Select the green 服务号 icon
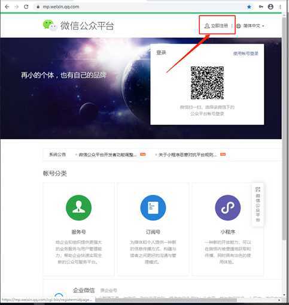289x305 pixels. [78, 208]
